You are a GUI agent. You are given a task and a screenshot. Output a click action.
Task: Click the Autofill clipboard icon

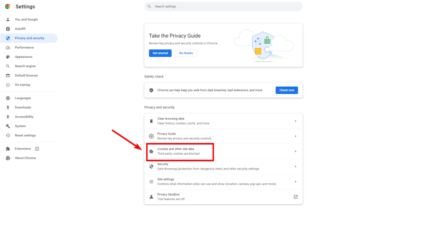click(8, 29)
